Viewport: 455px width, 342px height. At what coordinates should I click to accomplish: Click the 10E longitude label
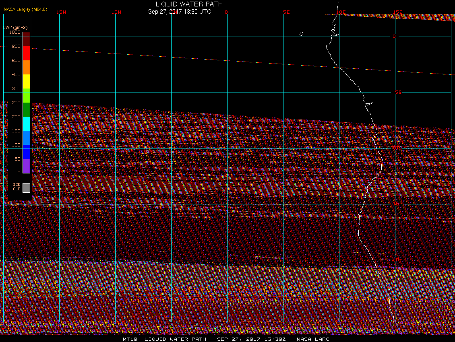point(341,12)
